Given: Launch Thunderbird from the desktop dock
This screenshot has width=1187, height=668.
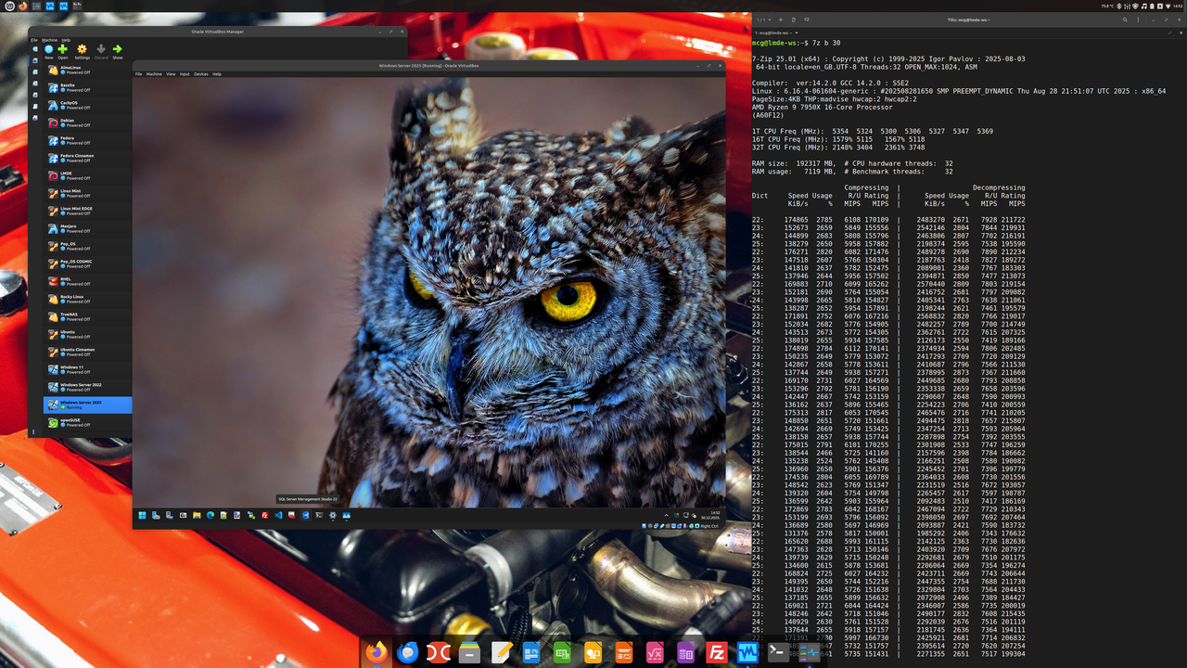Looking at the screenshot, I should [x=407, y=652].
